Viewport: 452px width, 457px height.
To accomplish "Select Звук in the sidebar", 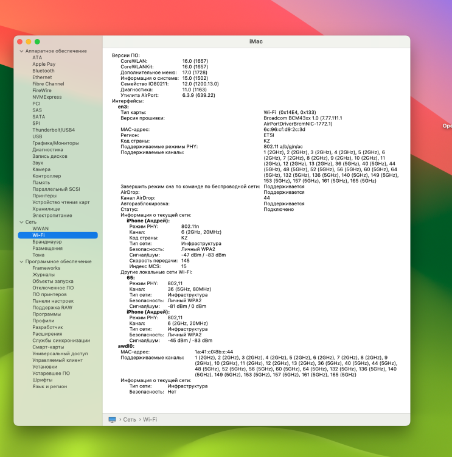I will [x=38, y=163].
